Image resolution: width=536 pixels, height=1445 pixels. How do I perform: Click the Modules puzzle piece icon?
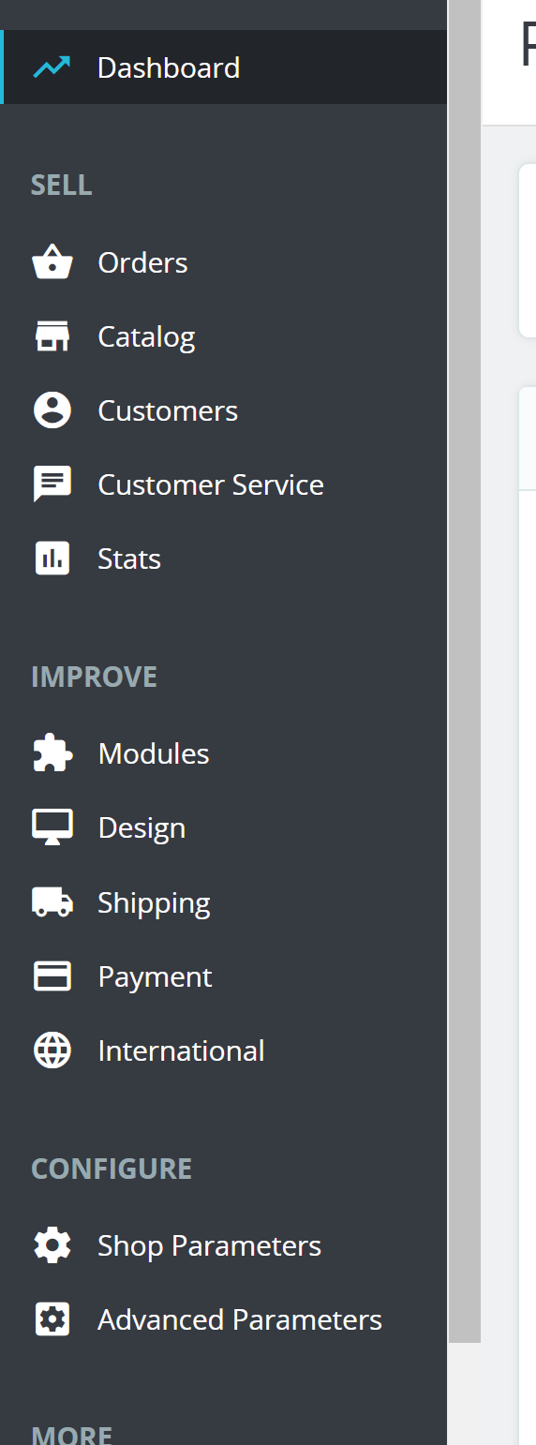52,753
